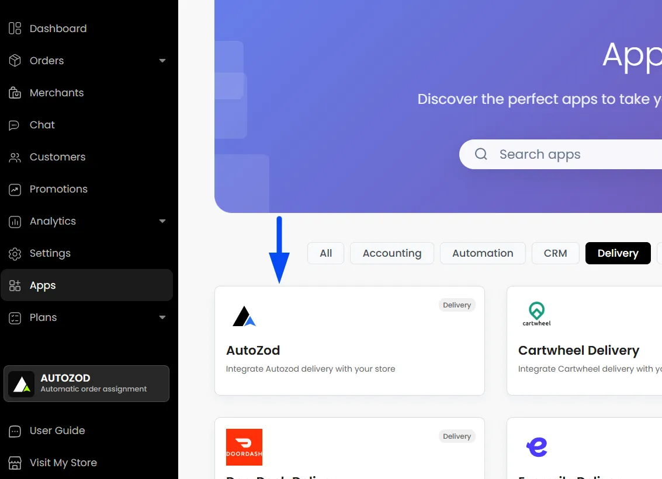Click the Dashboard sidebar icon
This screenshot has width=662, height=479.
coord(15,28)
